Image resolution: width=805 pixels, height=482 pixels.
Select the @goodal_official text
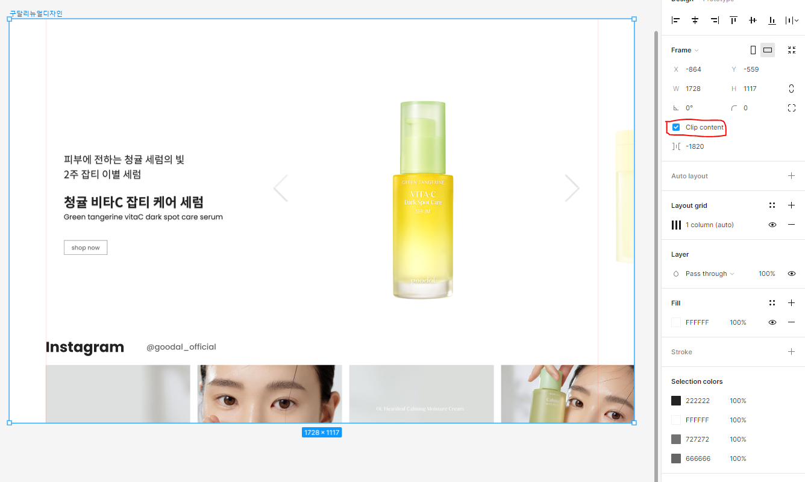[x=181, y=347]
